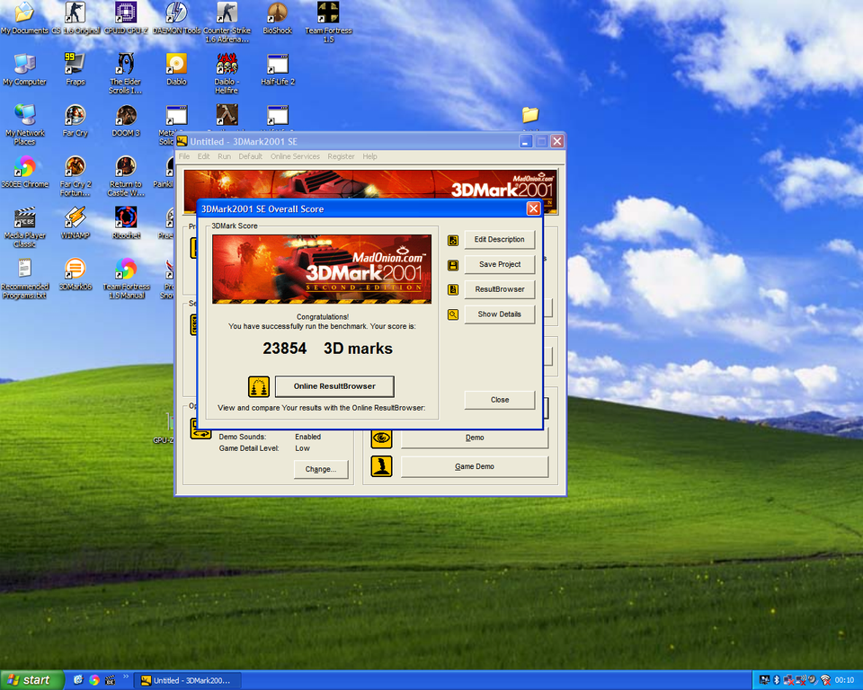Click the 3DMark2001 taskbar button
Viewport: 863px width, 690px height.
187,681
